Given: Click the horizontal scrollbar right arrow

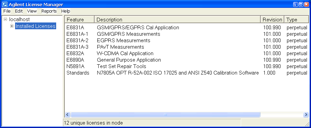Looking at the screenshot, I should (x=306, y=114).
